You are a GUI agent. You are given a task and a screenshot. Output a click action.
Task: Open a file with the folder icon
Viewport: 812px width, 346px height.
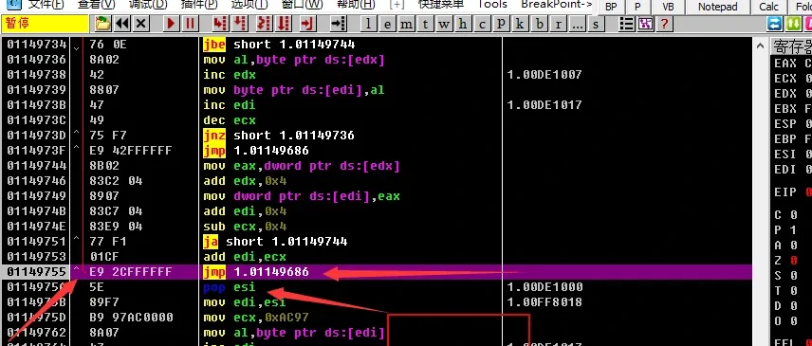[x=103, y=24]
